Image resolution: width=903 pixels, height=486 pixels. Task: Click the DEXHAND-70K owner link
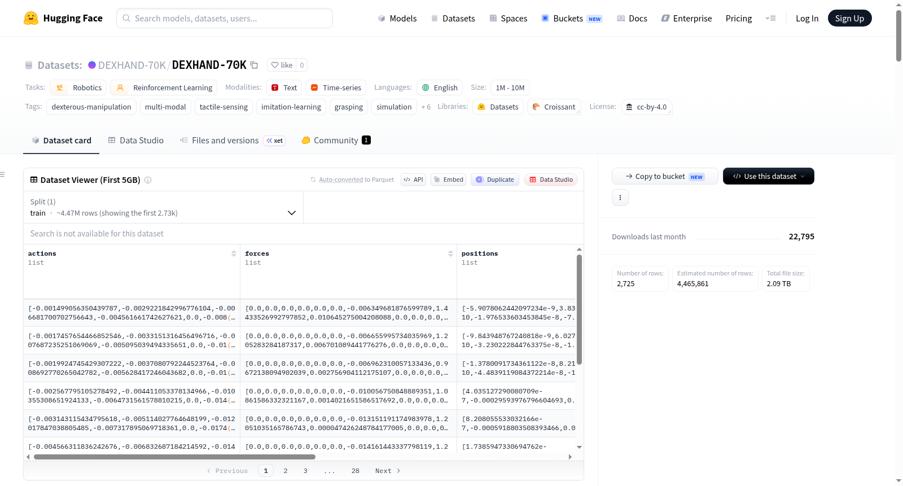click(132, 65)
